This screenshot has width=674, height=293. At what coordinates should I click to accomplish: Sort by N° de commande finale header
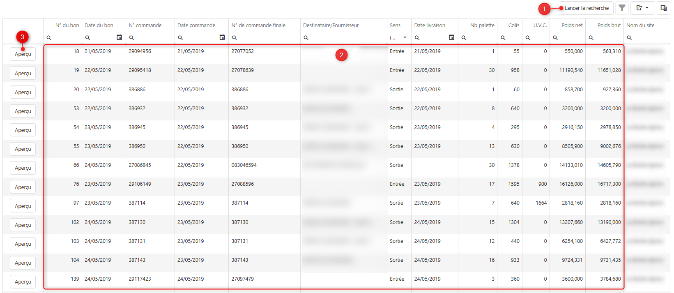coord(258,25)
